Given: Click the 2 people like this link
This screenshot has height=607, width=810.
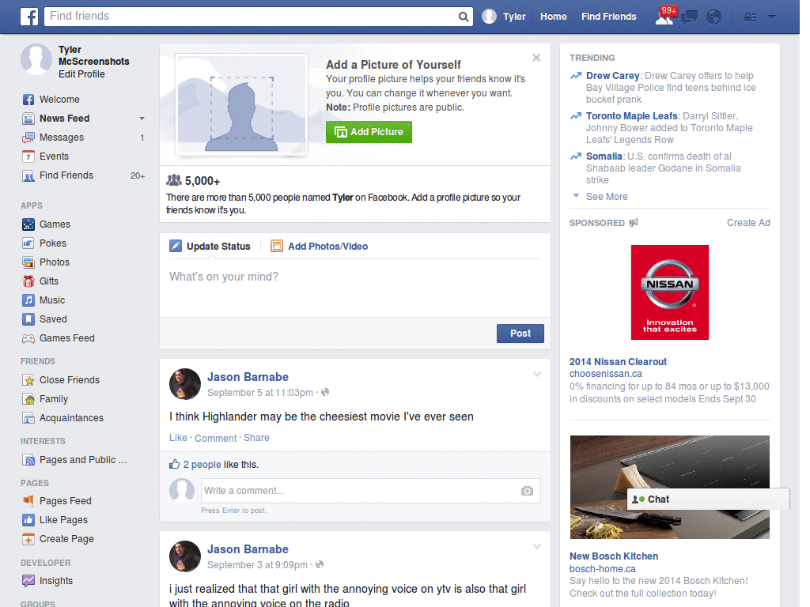Looking at the screenshot, I should point(202,465).
